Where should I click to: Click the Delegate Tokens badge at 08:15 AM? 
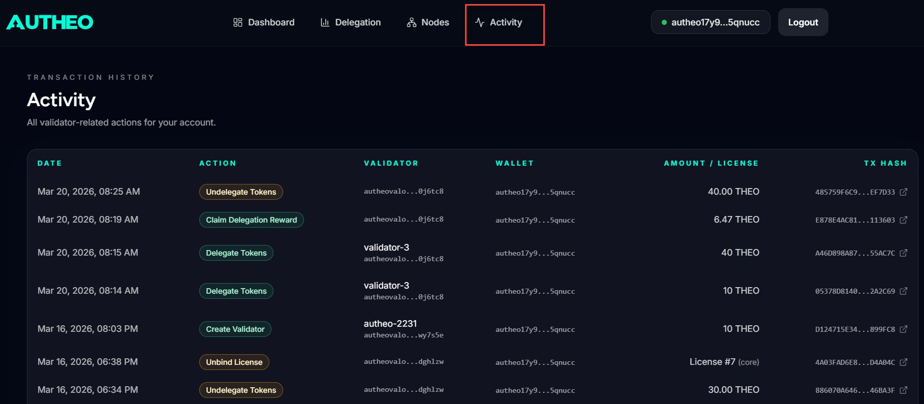(236, 253)
